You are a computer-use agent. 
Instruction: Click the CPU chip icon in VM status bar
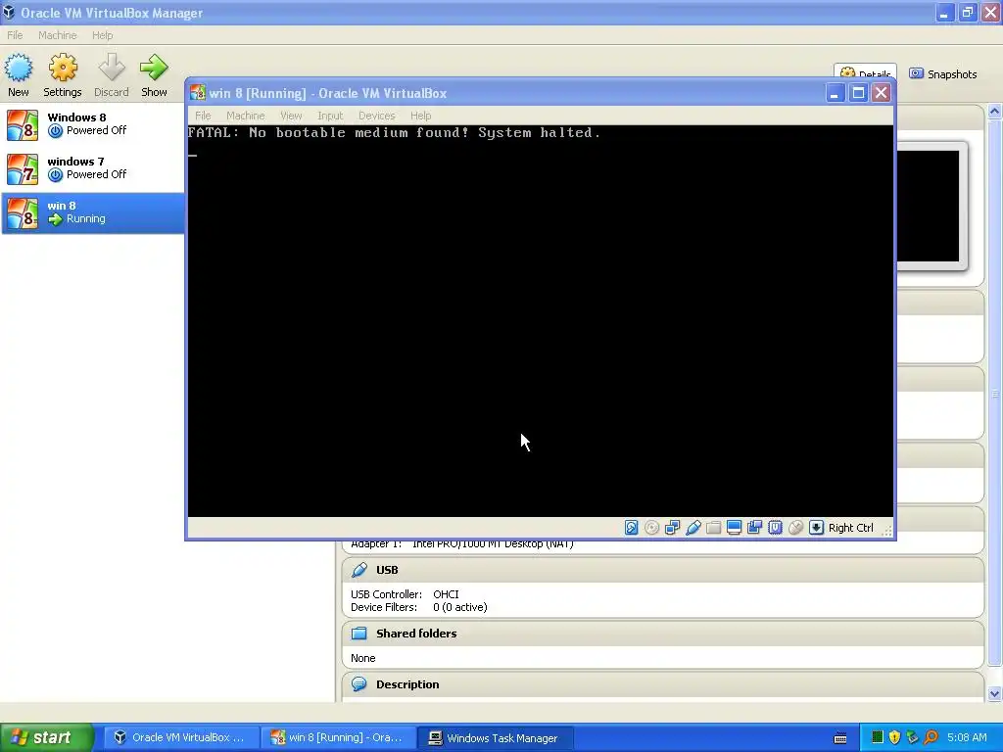click(x=776, y=528)
